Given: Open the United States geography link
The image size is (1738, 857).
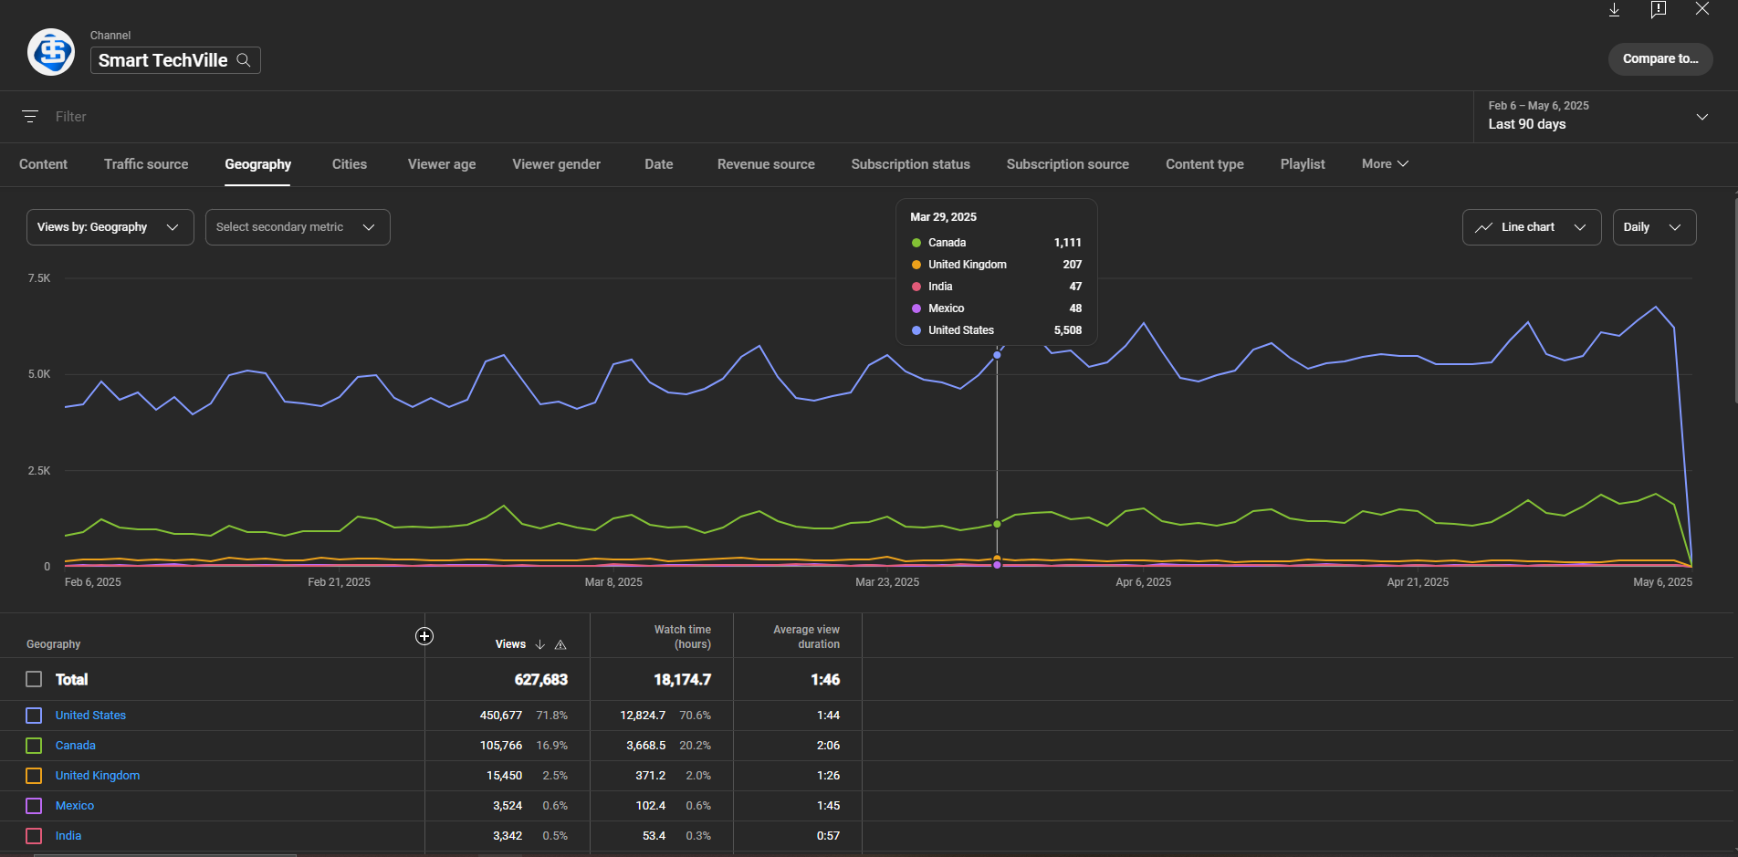Looking at the screenshot, I should (x=90, y=716).
